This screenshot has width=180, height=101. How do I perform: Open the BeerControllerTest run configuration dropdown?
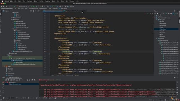tap(23, 6)
